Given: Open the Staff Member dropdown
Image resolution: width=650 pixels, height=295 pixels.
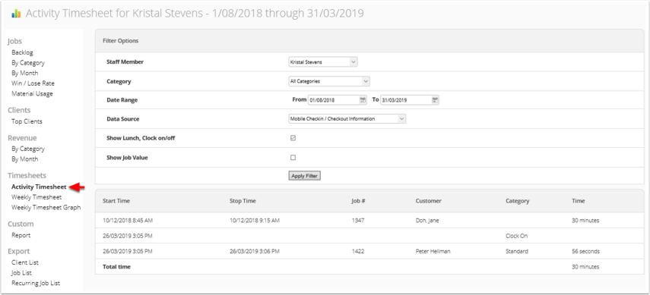Looking at the screenshot, I should point(323,62).
